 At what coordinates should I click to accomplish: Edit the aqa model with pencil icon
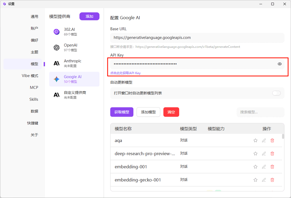click(x=264, y=140)
